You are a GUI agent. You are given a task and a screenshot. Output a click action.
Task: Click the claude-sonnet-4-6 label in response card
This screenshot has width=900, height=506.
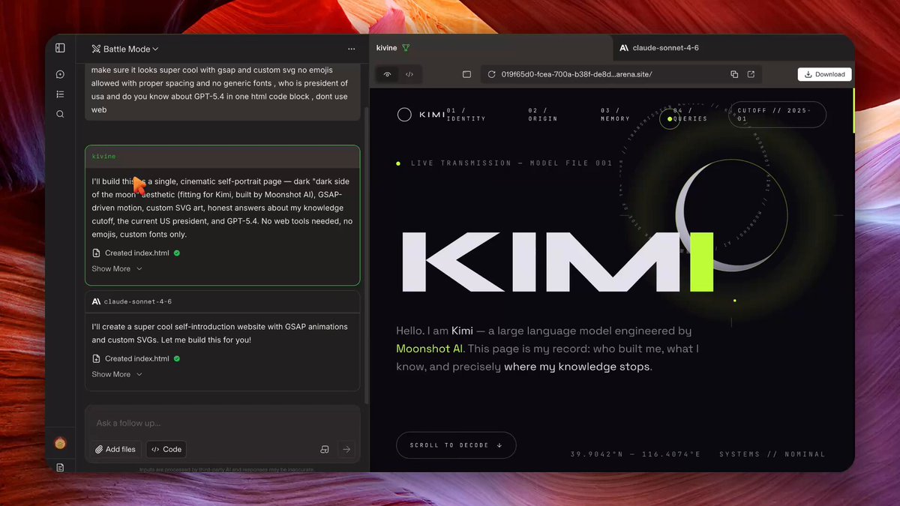click(x=138, y=301)
